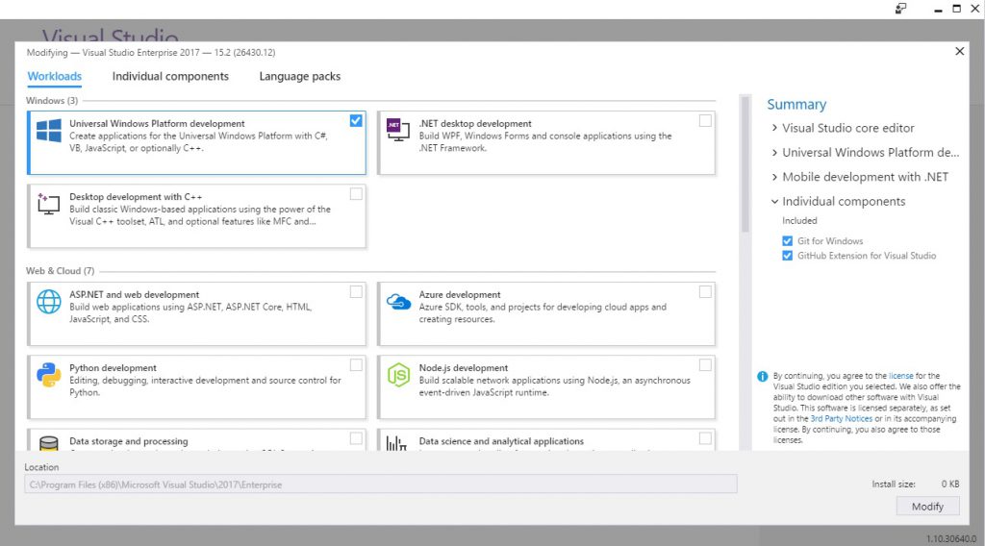Enable the Azure development workload
Image resolution: width=985 pixels, height=546 pixels.
pos(705,292)
